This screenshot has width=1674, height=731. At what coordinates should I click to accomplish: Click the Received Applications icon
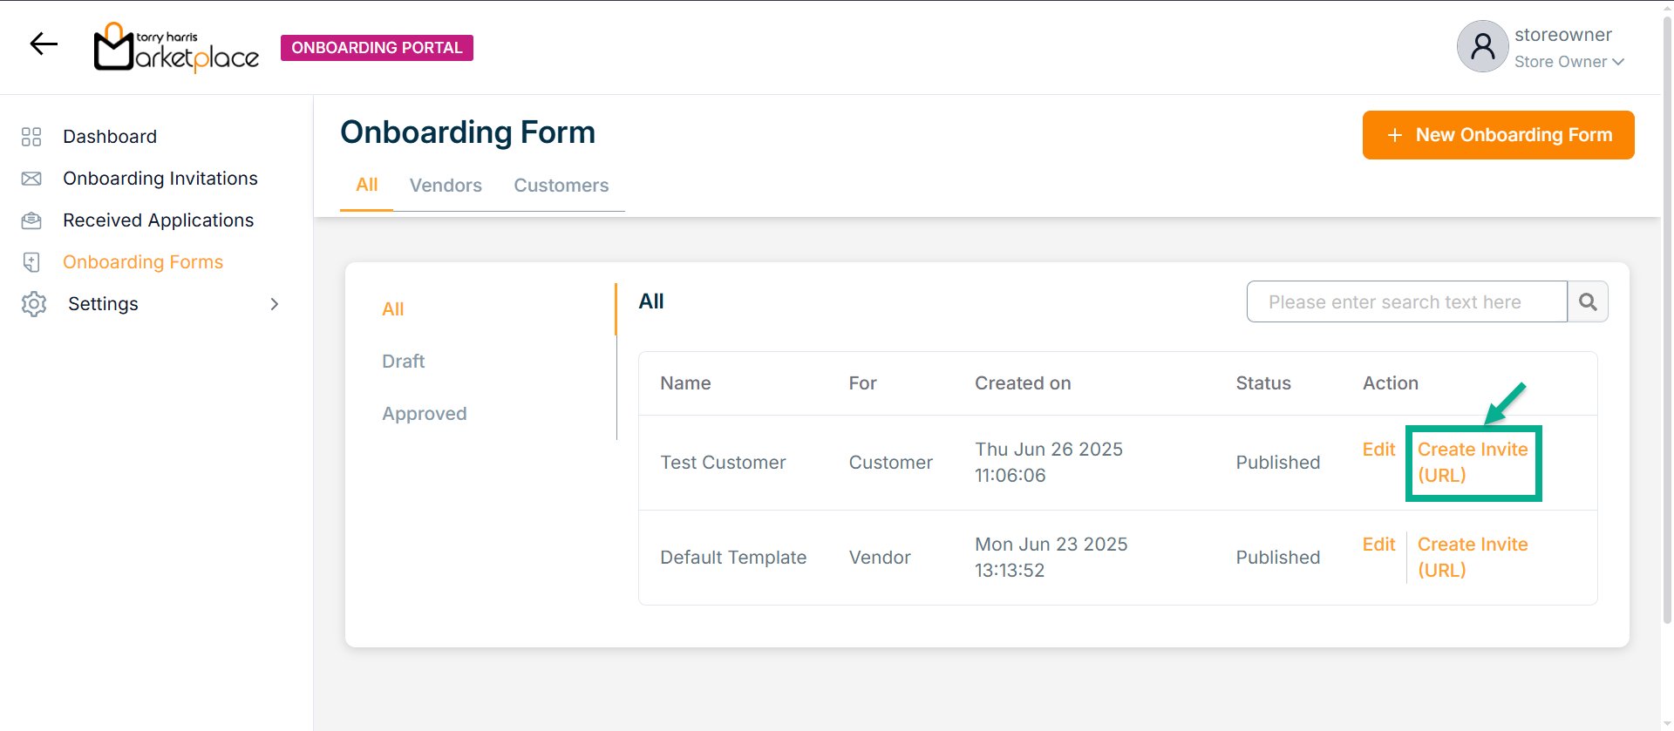tap(31, 220)
